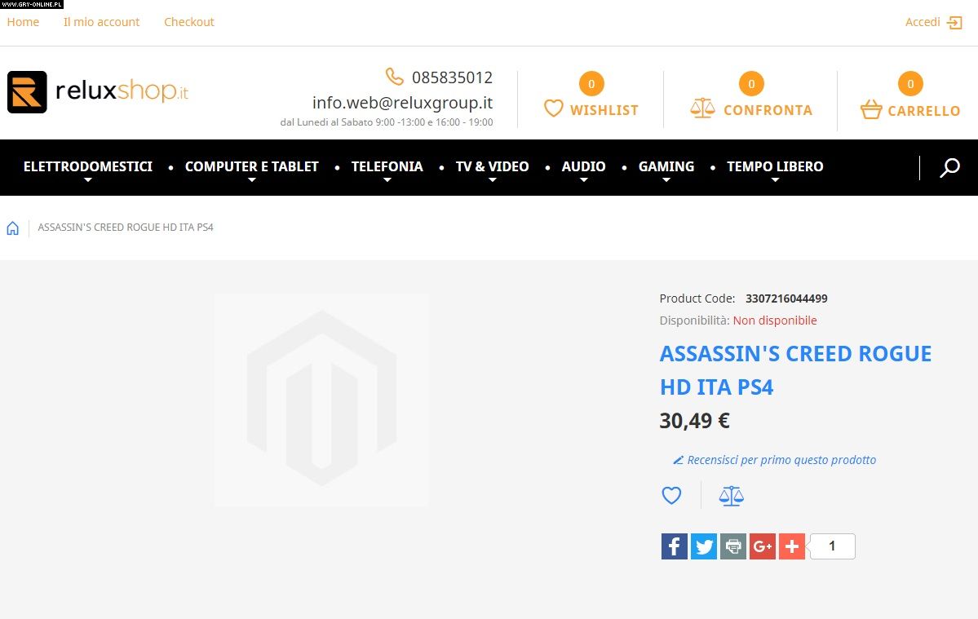
Task: Click the product placeholder image
Action: click(x=321, y=400)
